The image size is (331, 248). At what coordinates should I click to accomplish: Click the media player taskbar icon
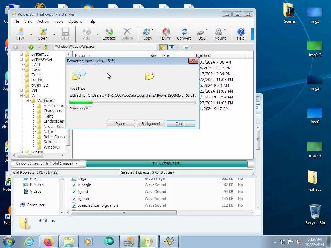pyautogui.click(x=88, y=242)
